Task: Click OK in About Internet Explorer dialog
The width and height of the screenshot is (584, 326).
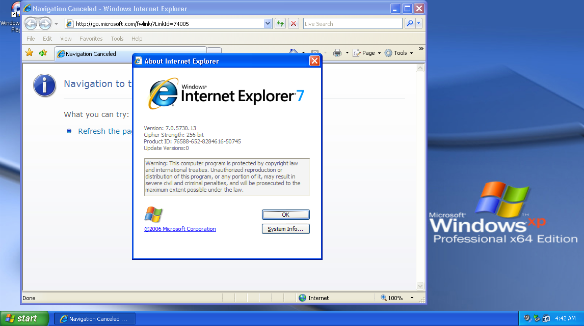Action: pos(286,215)
